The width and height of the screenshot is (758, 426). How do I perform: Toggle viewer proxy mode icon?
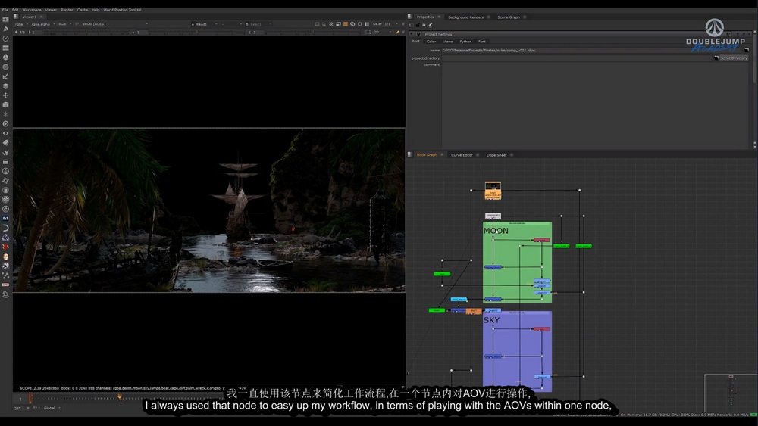point(338,24)
